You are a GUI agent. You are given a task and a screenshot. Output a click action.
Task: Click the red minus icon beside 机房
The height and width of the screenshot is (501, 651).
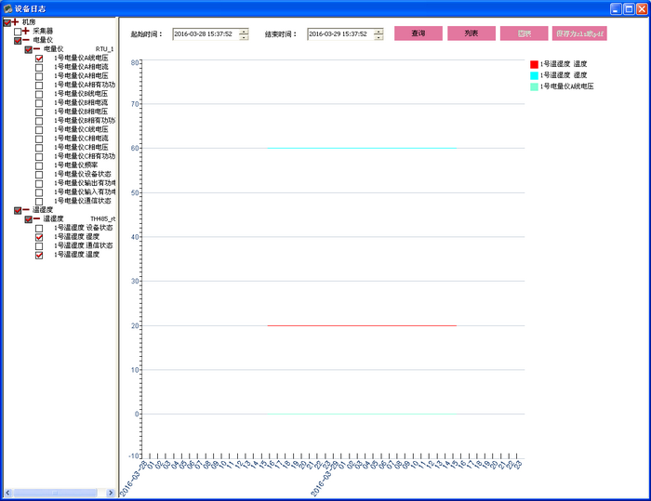(17, 21)
